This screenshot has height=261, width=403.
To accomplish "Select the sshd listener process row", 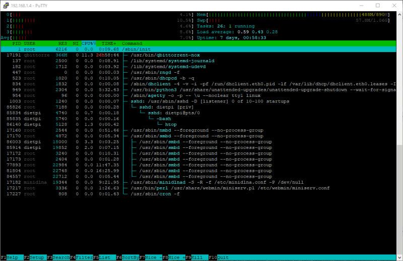I will pos(198,101).
